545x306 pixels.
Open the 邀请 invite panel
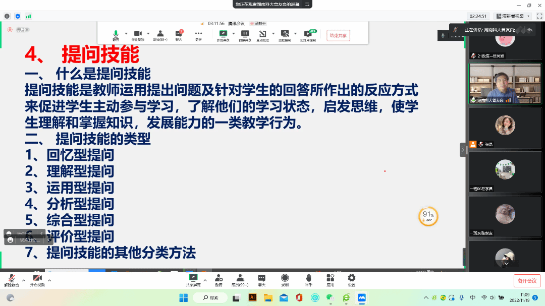coord(219,280)
